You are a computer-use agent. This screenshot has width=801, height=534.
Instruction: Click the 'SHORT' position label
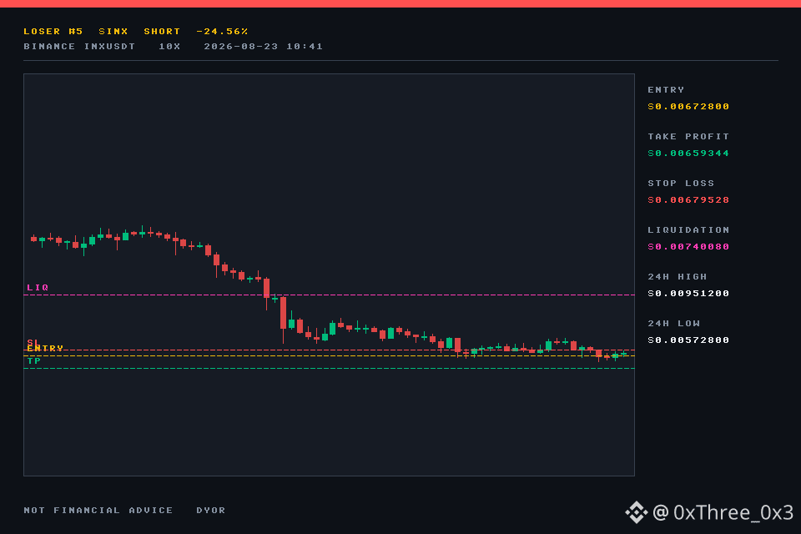[x=162, y=31]
